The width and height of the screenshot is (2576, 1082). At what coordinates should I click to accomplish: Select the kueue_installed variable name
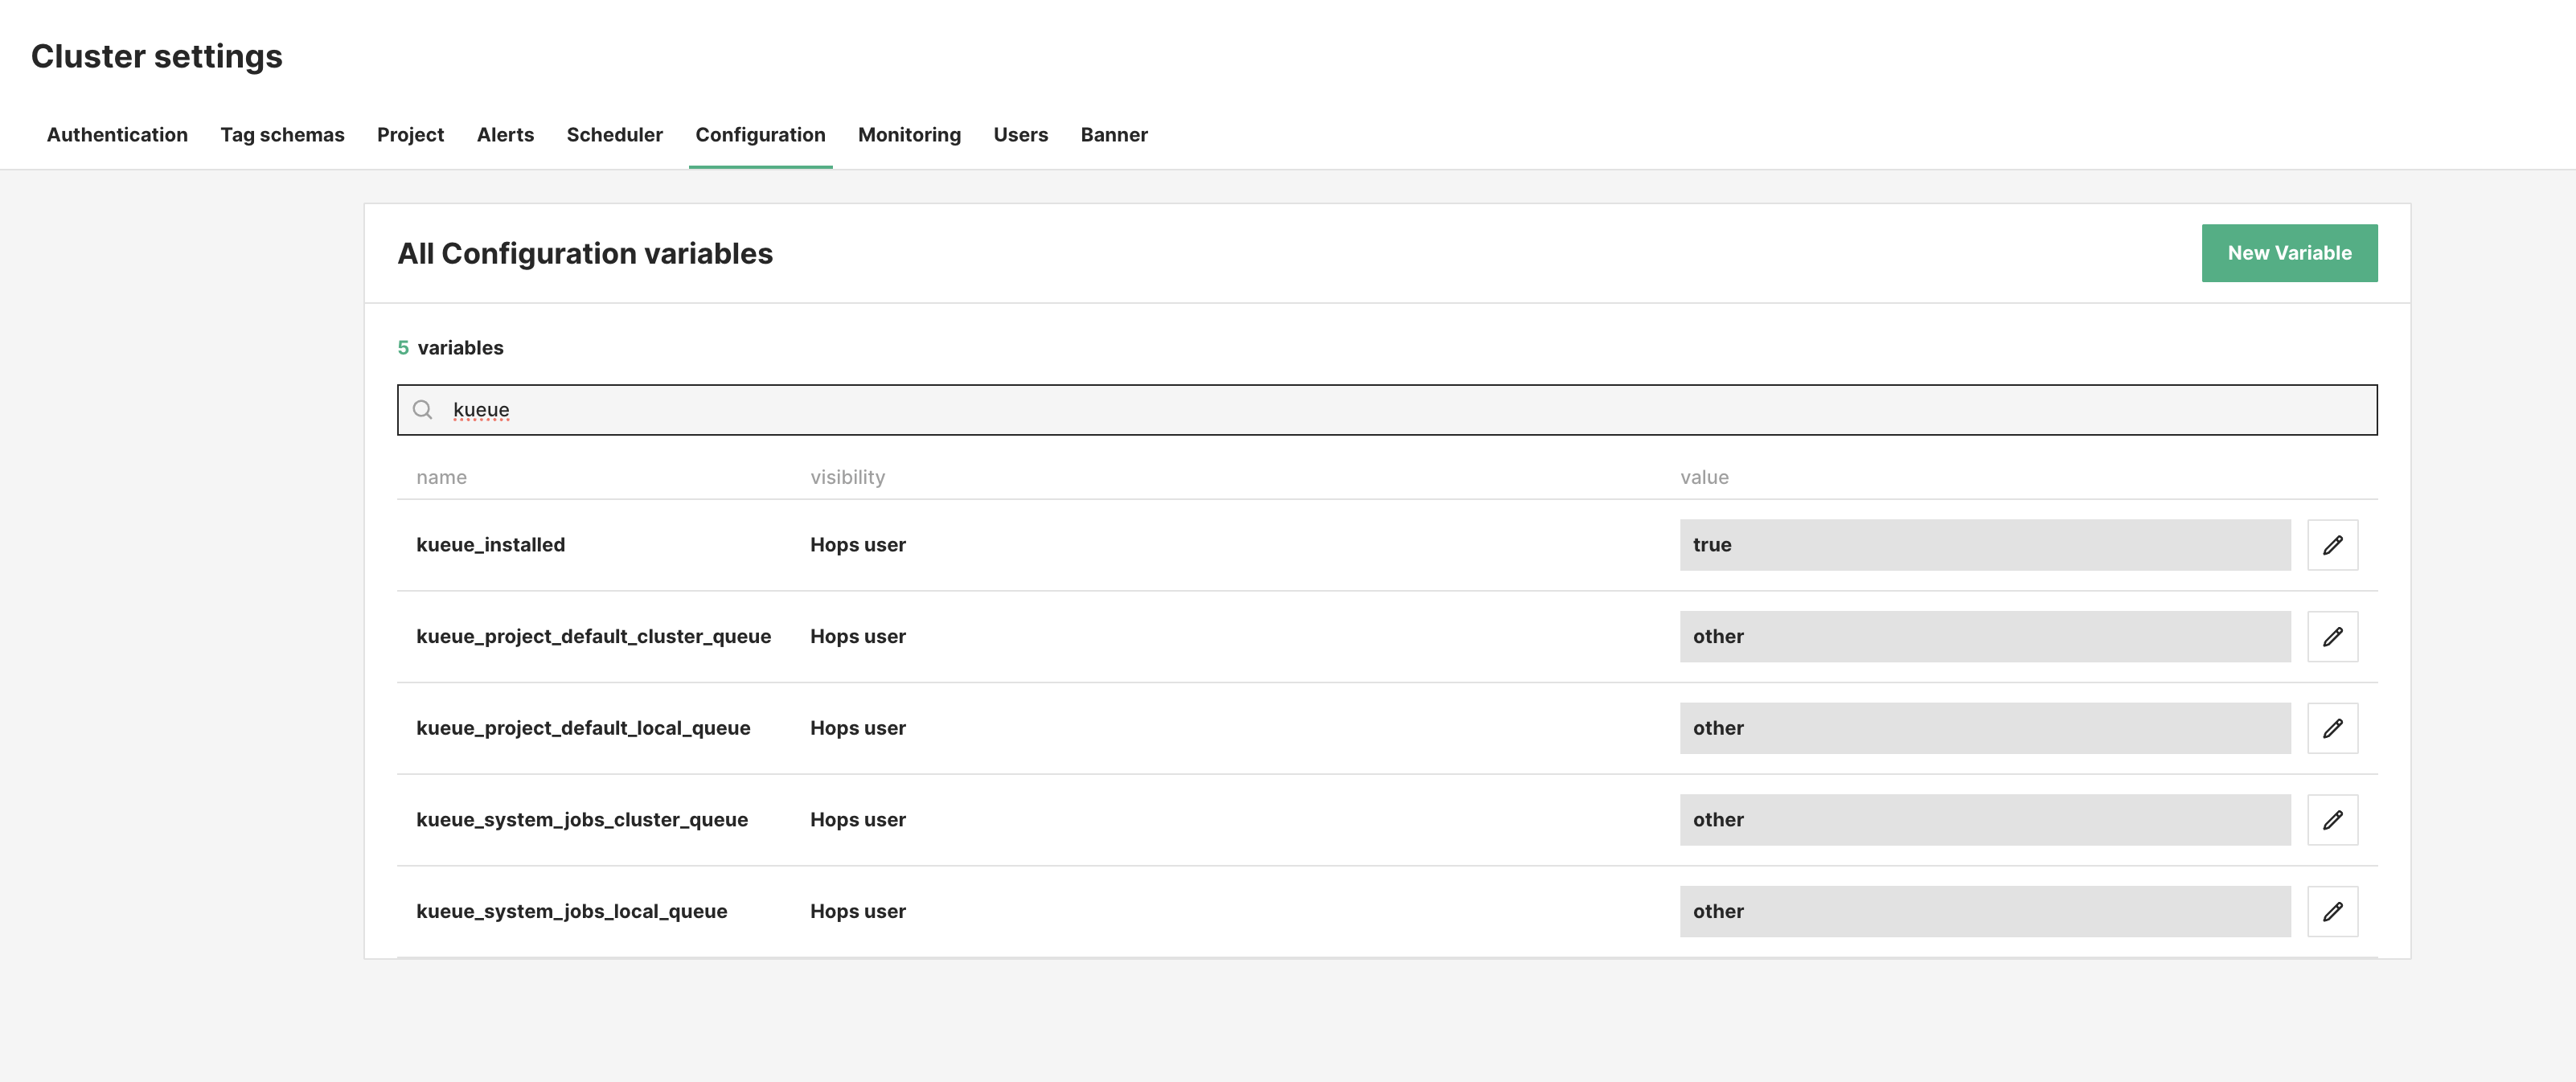click(491, 545)
